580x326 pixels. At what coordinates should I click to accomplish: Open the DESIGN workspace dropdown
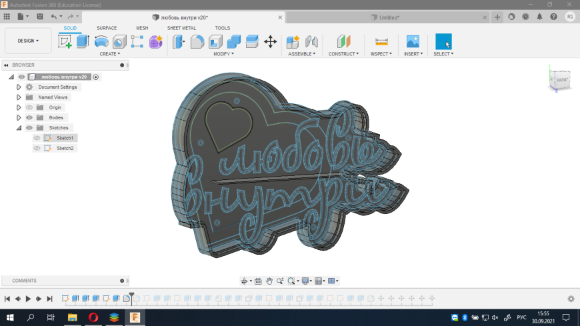pyautogui.click(x=28, y=41)
